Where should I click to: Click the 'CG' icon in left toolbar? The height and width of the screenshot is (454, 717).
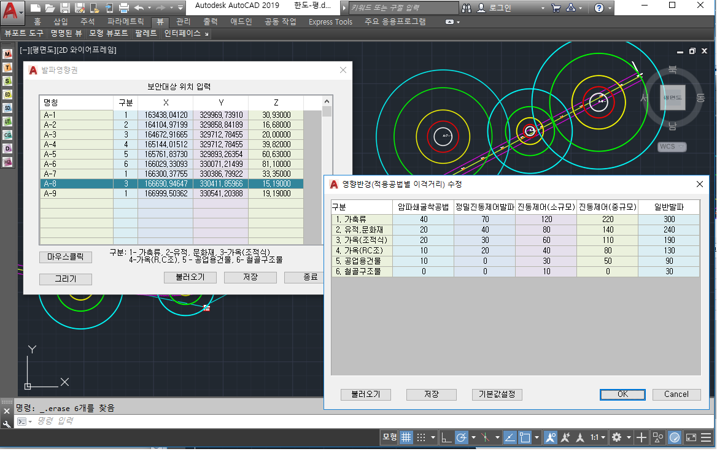point(8,135)
